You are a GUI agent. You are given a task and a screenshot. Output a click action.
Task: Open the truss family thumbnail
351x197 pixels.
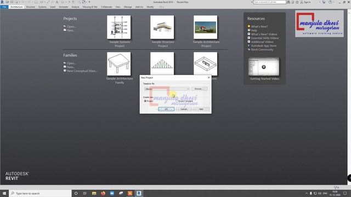tap(162, 63)
